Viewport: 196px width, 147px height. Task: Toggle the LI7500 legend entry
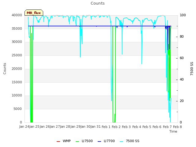[x=84, y=141]
